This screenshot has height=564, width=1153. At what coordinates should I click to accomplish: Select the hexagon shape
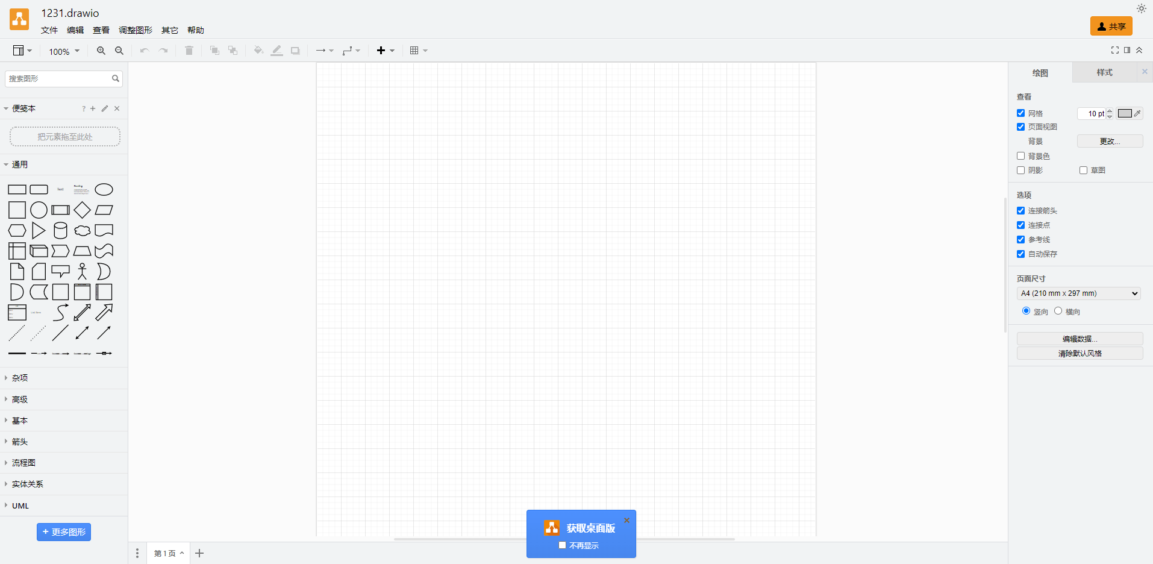[x=17, y=231]
